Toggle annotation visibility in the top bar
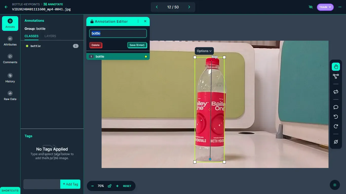This screenshot has height=194, width=346. (311, 7)
